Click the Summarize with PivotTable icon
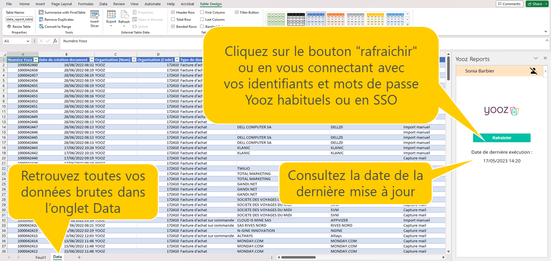The image size is (551, 261). [41, 12]
